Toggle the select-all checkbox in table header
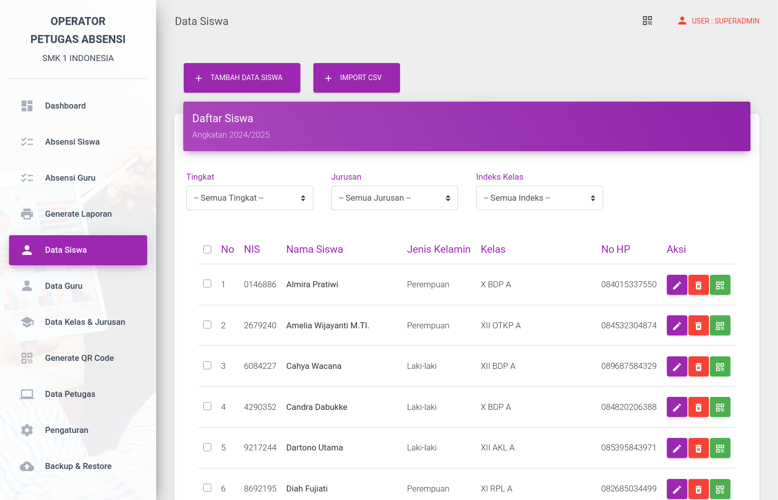The width and height of the screenshot is (778, 500). [207, 249]
